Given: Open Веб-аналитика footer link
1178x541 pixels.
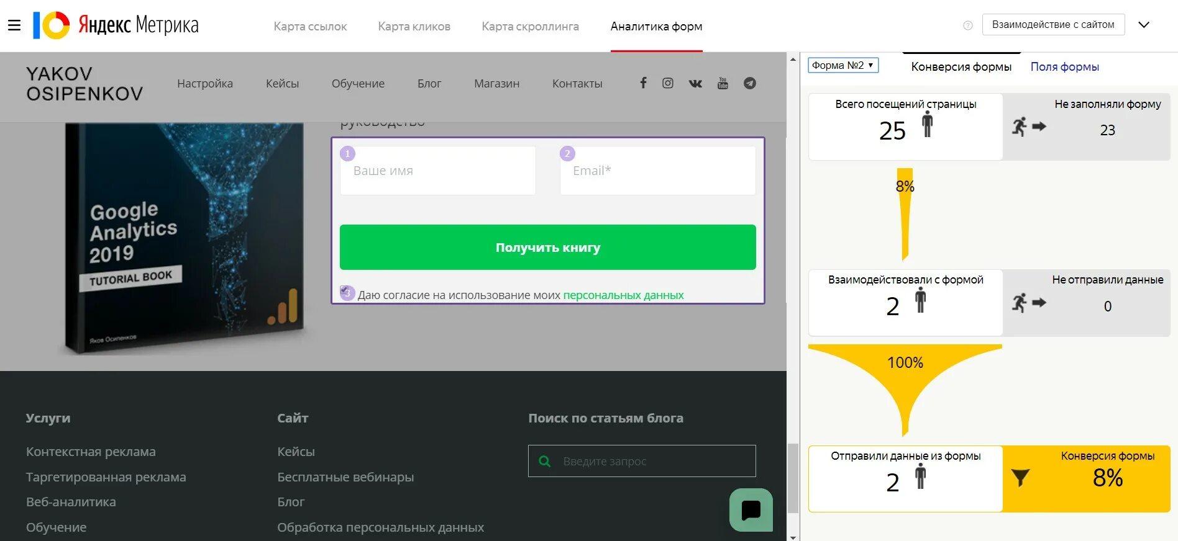Looking at the screenshot, I should 71,502.
